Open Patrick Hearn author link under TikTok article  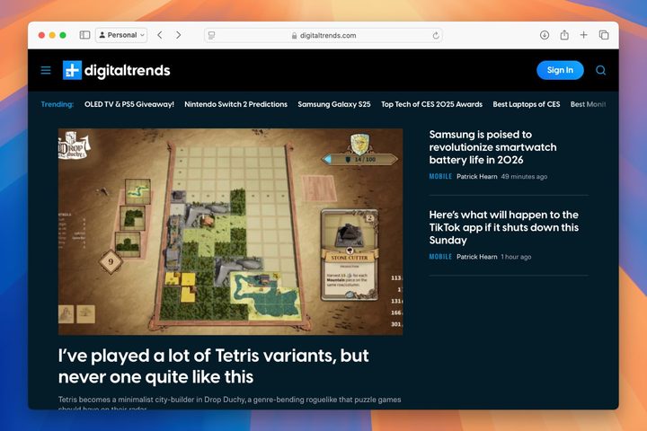[476, 257]
